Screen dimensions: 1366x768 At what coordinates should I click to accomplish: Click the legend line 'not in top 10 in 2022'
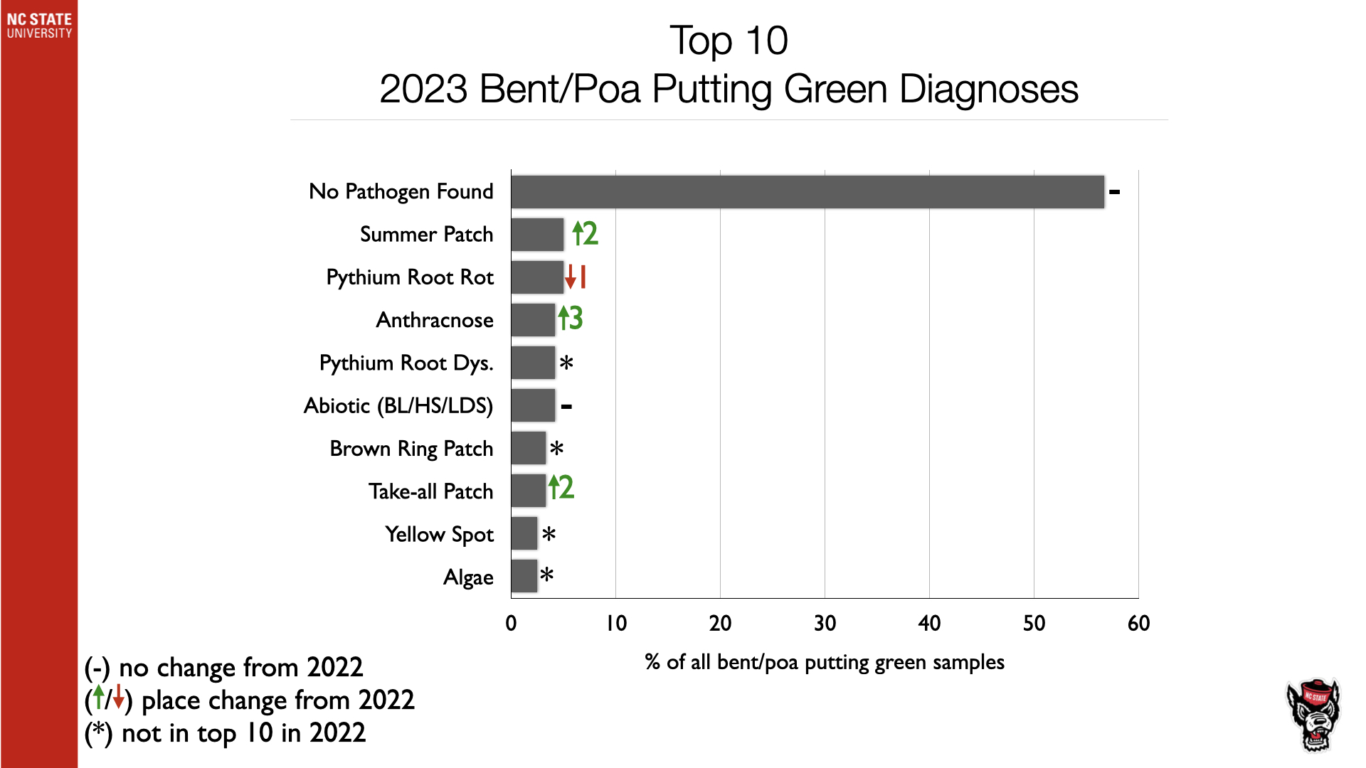(225, 733)
